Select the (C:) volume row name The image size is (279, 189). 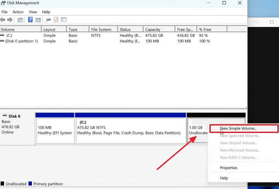[x=9, y=35]
